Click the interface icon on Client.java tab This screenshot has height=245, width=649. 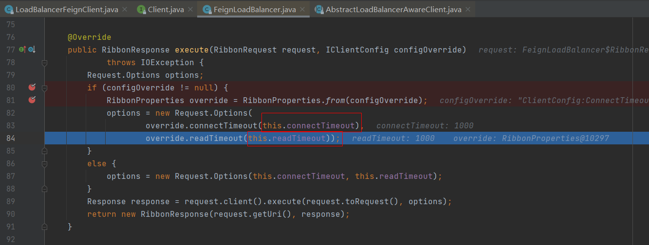(x=141, y=9)
